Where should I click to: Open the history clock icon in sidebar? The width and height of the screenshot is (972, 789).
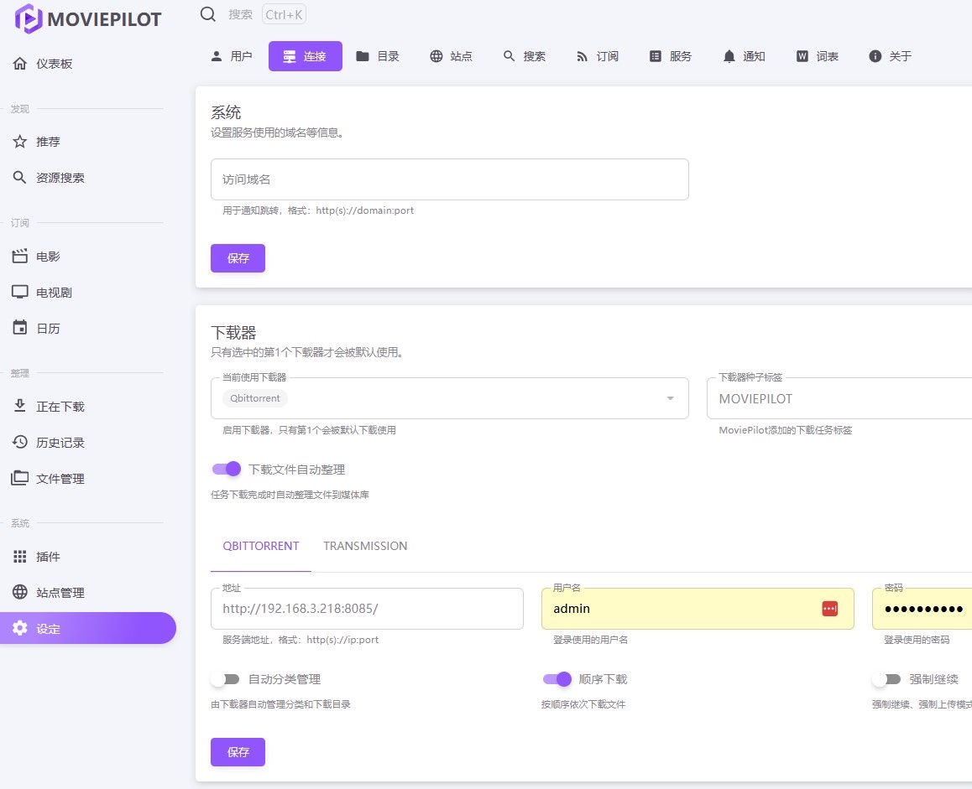[x=20, y=442]
